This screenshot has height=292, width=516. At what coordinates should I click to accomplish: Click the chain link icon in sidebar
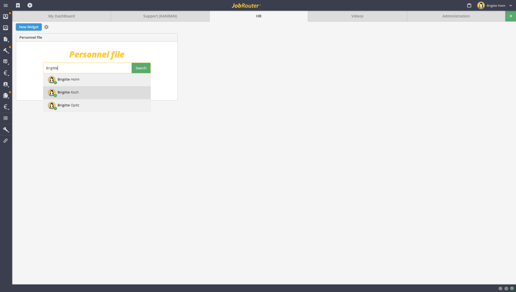(6, 141)
